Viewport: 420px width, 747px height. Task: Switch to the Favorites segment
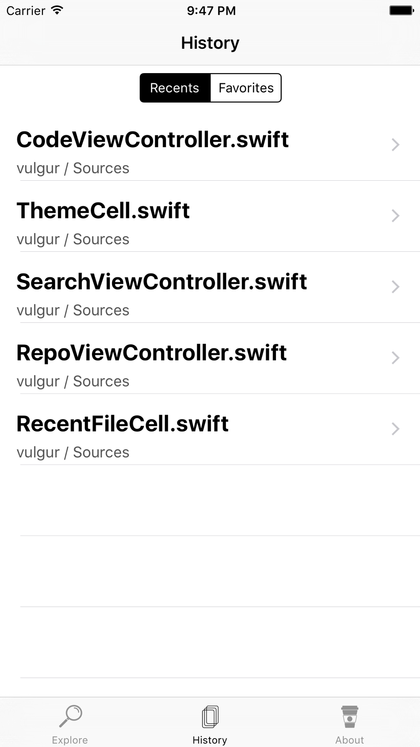point(246,88)
